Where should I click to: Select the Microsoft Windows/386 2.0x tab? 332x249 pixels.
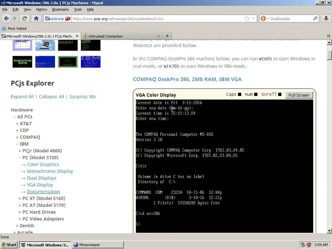click(41, 36)
